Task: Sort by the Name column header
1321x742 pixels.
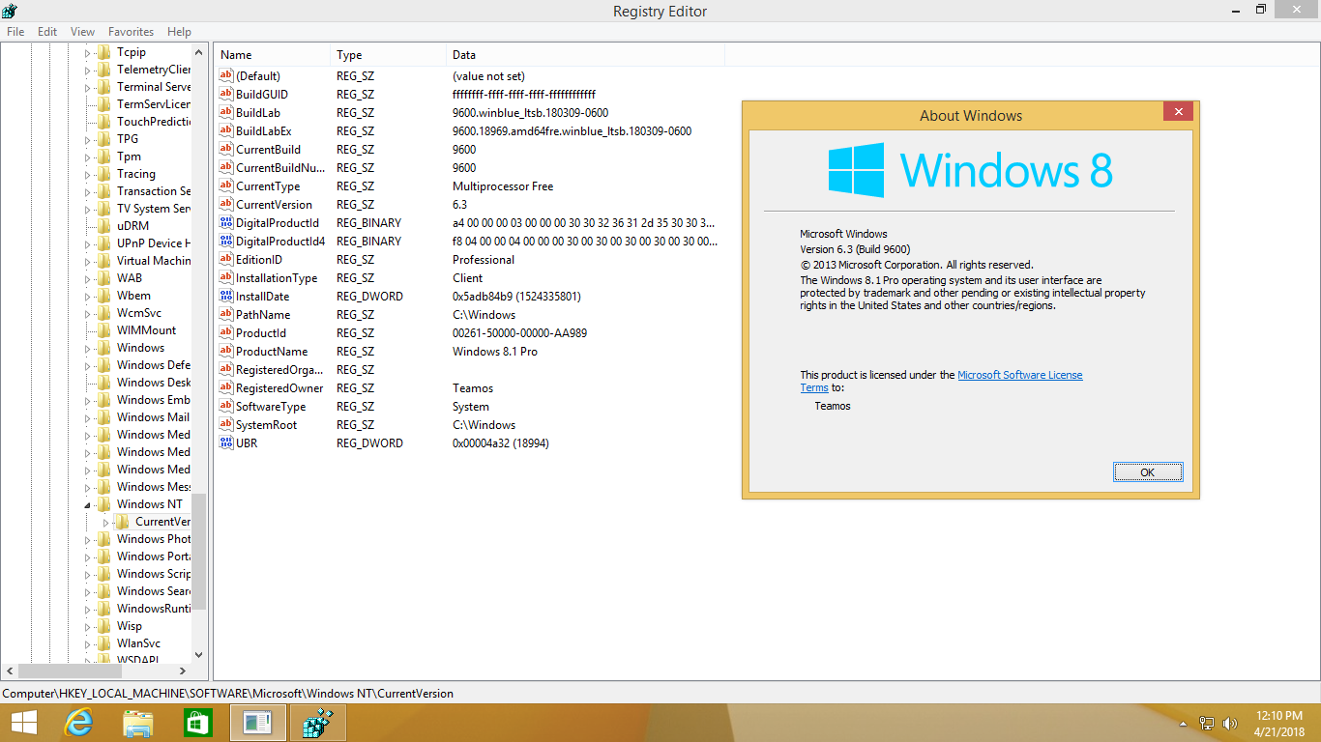Action: pos(272,55)
